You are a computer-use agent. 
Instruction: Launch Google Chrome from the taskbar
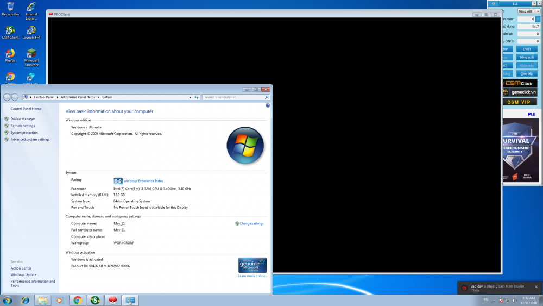[78, 300]
